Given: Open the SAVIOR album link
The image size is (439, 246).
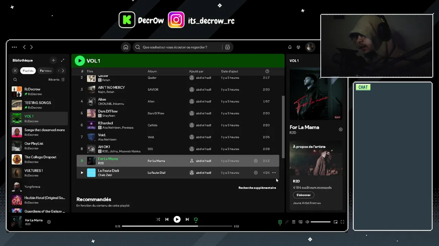Looking at the screenshot, I should tap(153, 90).
